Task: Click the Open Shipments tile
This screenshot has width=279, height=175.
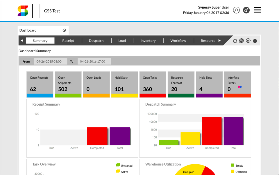Action: pos(68,84)
